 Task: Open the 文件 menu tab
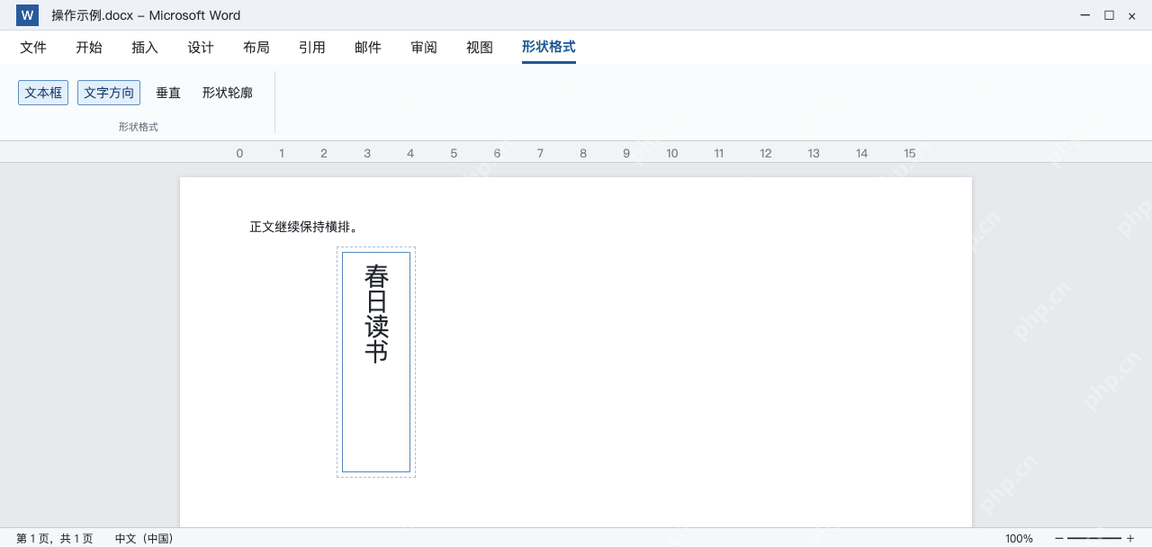tap(33, 48)
